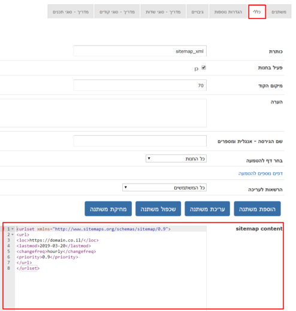296x311 pixels.
Task: Click the מחיקת משתנה button
Action: [108, 209]
